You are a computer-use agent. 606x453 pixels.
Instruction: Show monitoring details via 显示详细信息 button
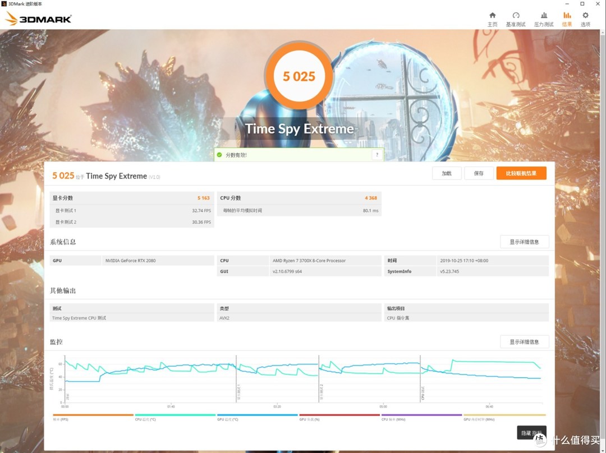pyautogui.click(x=524, y=342)
